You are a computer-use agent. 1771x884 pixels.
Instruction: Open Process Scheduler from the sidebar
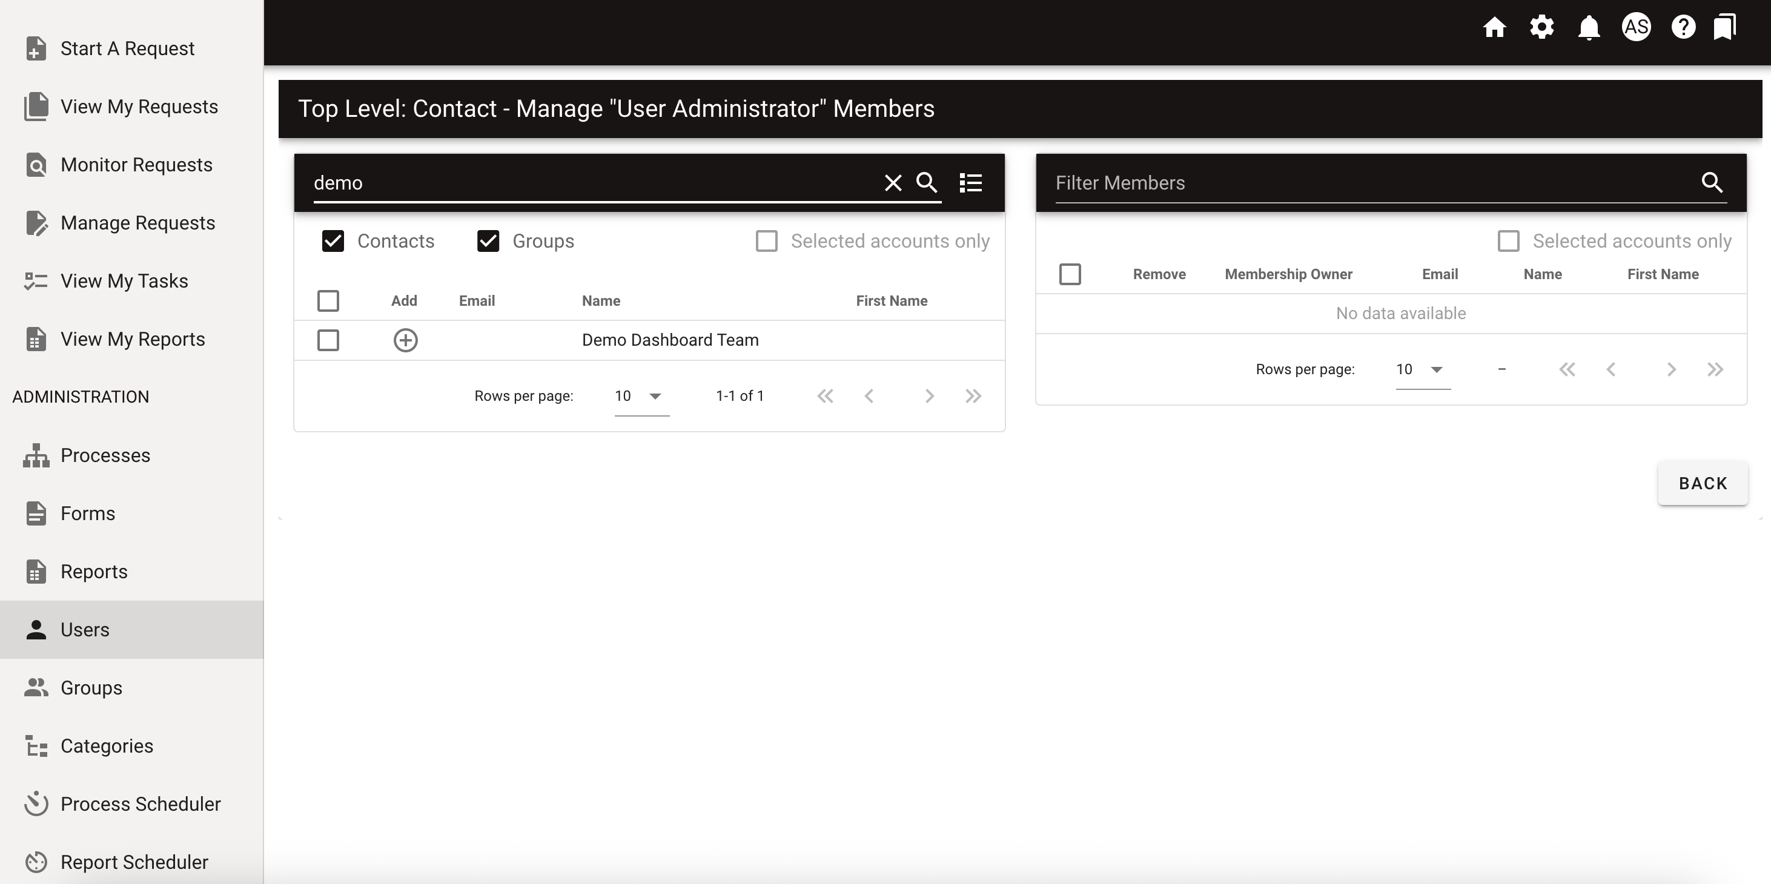(x=141, y=804)
